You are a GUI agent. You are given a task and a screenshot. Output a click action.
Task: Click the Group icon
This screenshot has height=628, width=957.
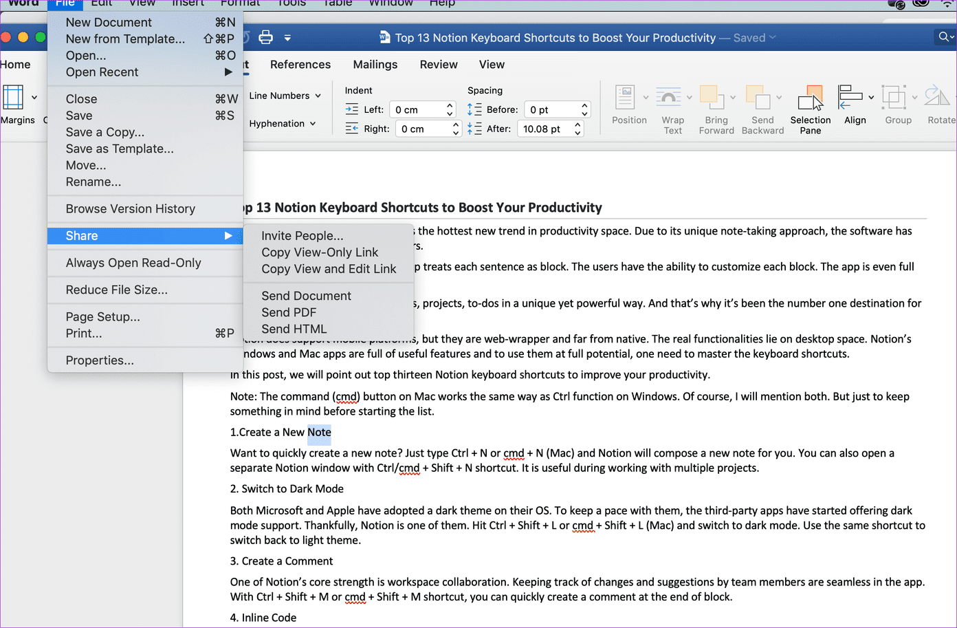coord(894,98)
